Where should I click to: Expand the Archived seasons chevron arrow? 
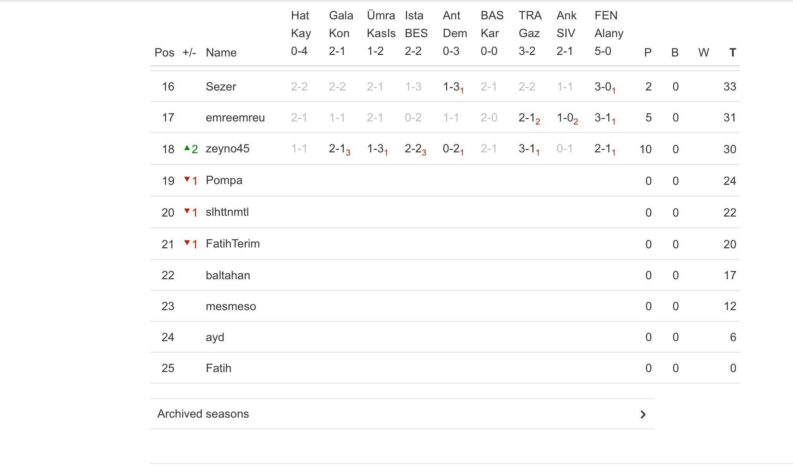pos(643,414)
